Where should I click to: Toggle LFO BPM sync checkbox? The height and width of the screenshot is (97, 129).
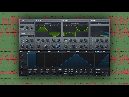(70, 69)
